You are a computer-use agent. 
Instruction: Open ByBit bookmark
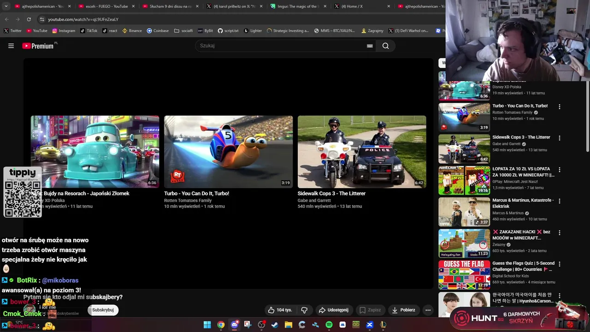(x=205, y=31)
